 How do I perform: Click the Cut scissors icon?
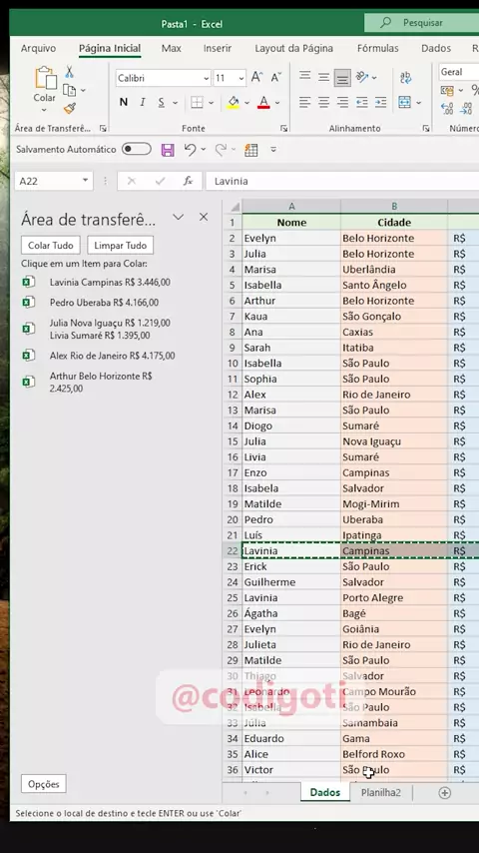click(x=69, y=72)
